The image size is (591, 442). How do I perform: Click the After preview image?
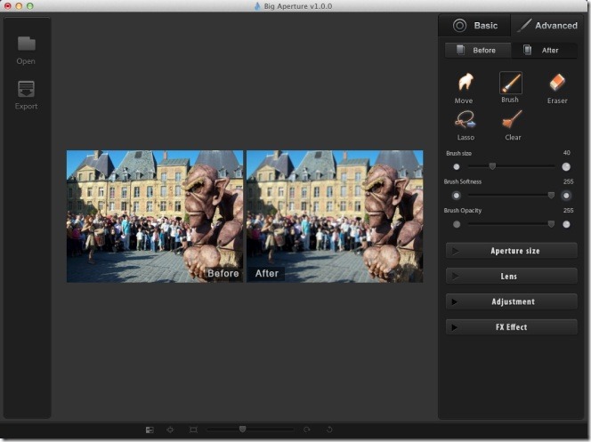[335, 216]
